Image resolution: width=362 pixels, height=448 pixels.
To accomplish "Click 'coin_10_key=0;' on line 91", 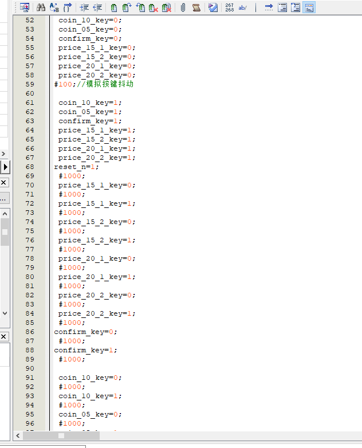I will (x=90, y=378).
